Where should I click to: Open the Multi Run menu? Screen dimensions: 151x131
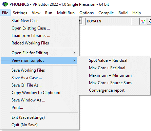click(66, 13)
